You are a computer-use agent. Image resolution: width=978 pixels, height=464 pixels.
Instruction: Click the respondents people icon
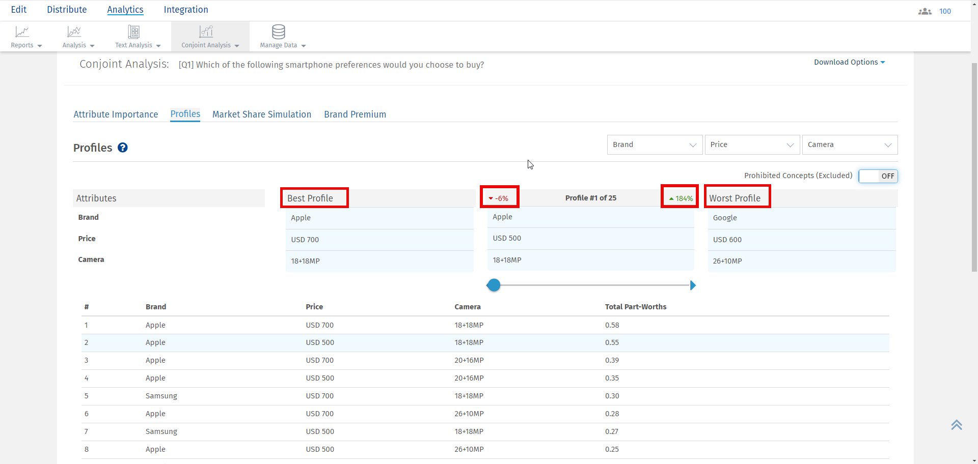pos(925,11)
